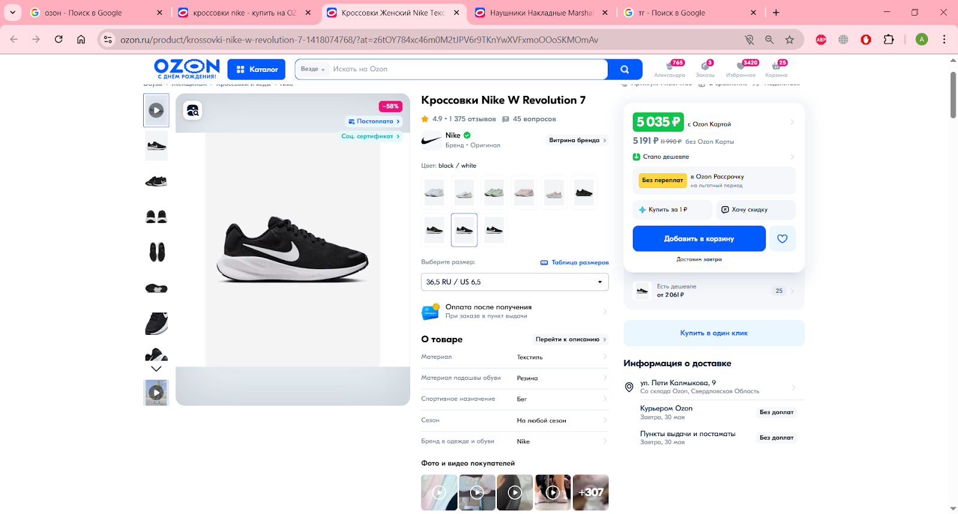This screenshot has height=514, width=958.
Task: Expand the Материал Текстиль row
Action: (515, 357)
